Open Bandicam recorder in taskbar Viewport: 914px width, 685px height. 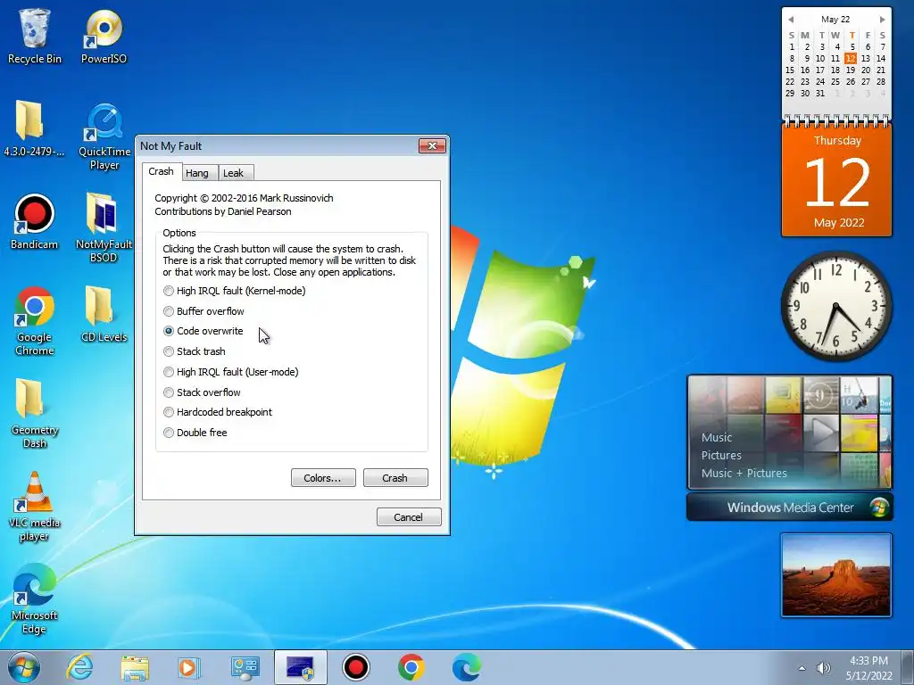click(355, 667)
